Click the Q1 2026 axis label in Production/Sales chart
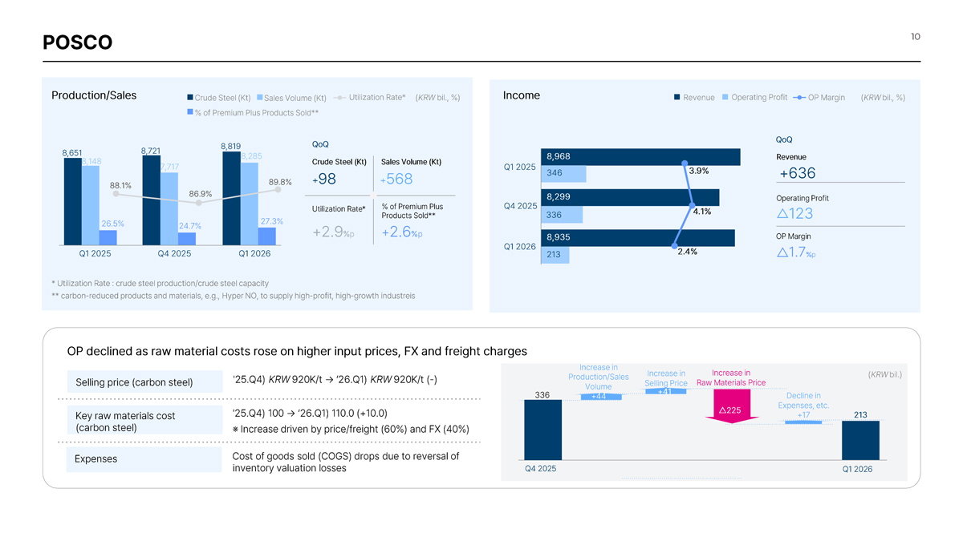The width and height of the screenshot is (963, 541). click(254, 253)
